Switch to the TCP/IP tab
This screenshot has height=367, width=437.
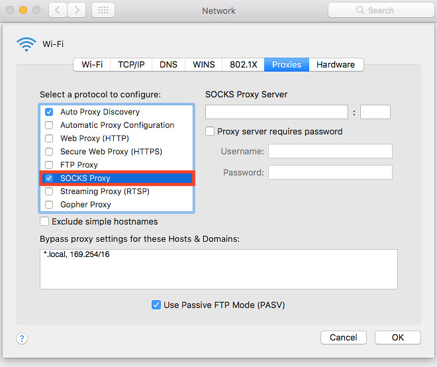click(x=131, y=65)
